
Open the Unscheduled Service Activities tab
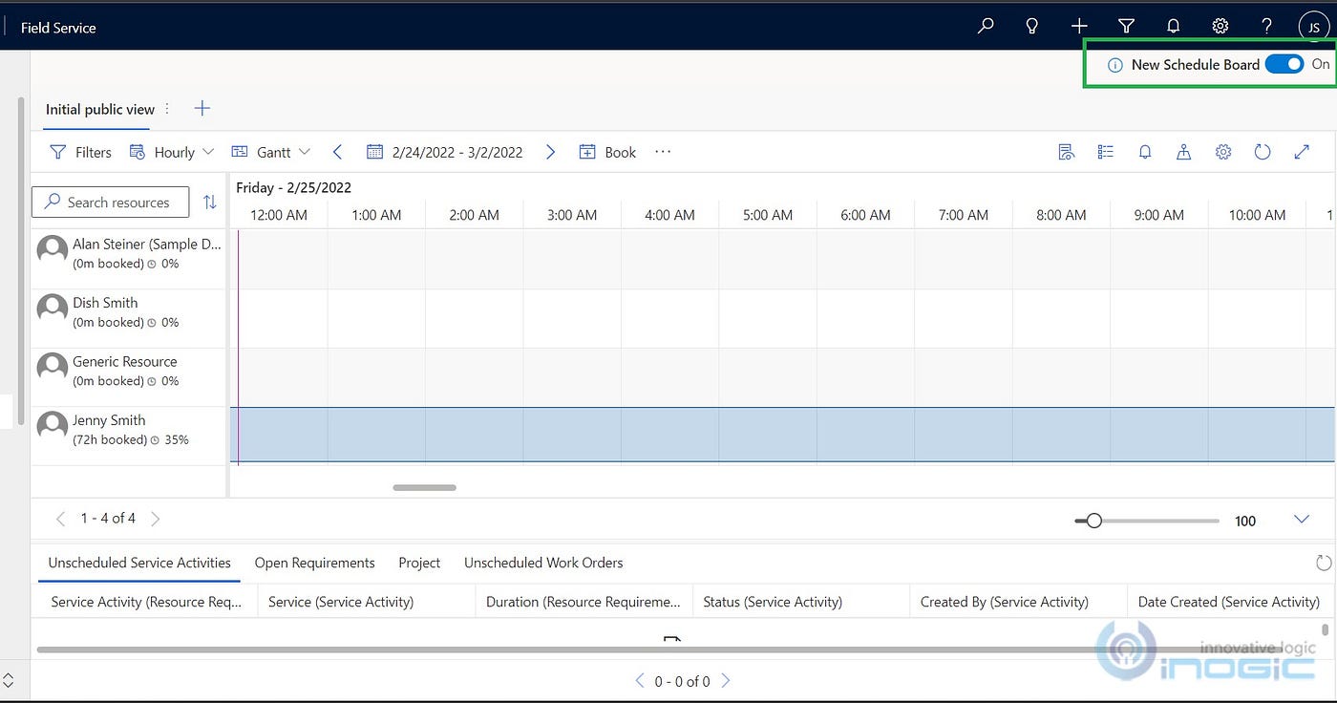pyautogui.click(x=139, y=563)
